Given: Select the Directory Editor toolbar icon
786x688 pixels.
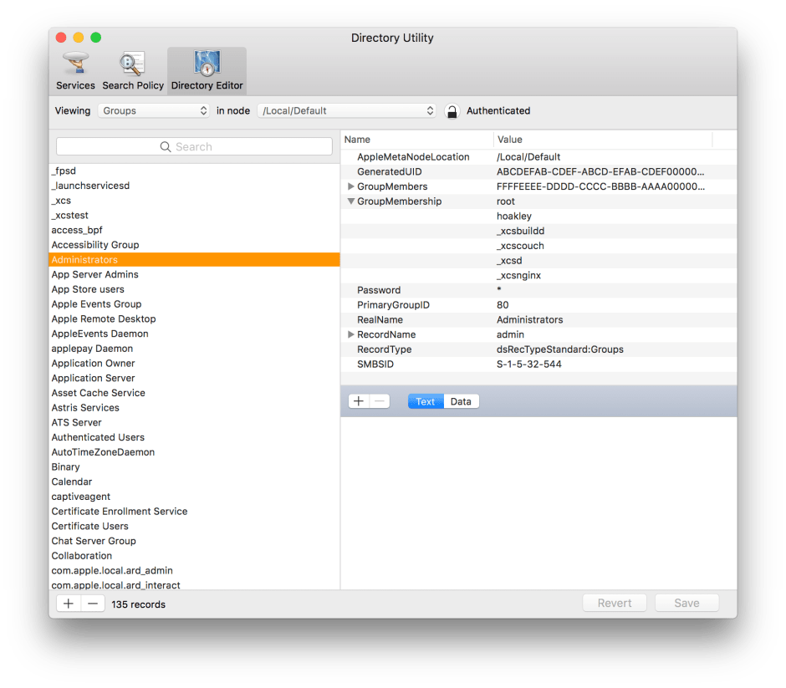Looking at the screenshot, I should tap(207, 70).
